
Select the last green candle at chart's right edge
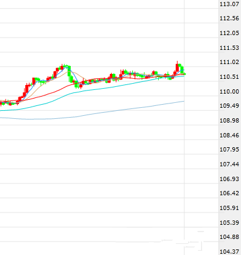pos(184,74)
